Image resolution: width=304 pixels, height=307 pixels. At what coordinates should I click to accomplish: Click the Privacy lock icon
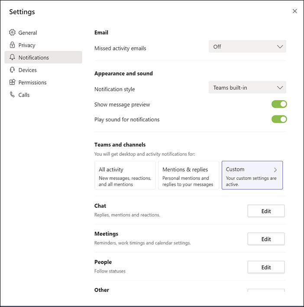point(12,45)
